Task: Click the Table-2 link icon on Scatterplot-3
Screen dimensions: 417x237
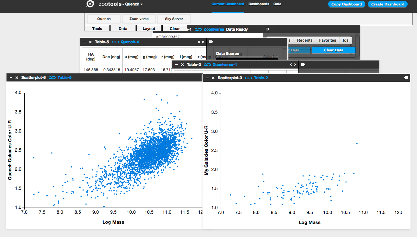Action: (x=249, y=78)
